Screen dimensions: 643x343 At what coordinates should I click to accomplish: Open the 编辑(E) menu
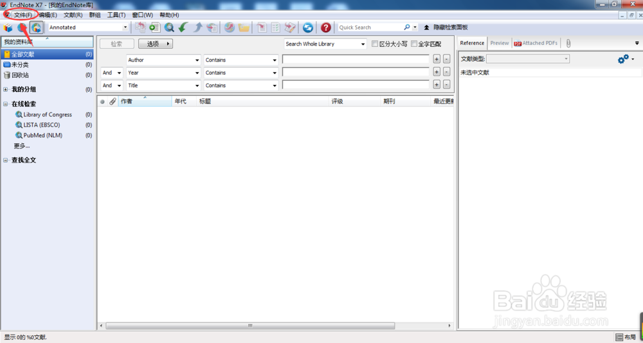pos(48,15)
